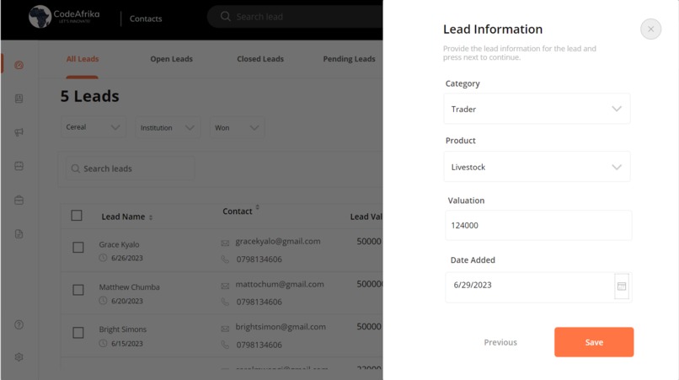Viewport: 679px width, 380px height.
Task: Open the megaphone campaigns icon in sidebar
Action: coord(19,132)
